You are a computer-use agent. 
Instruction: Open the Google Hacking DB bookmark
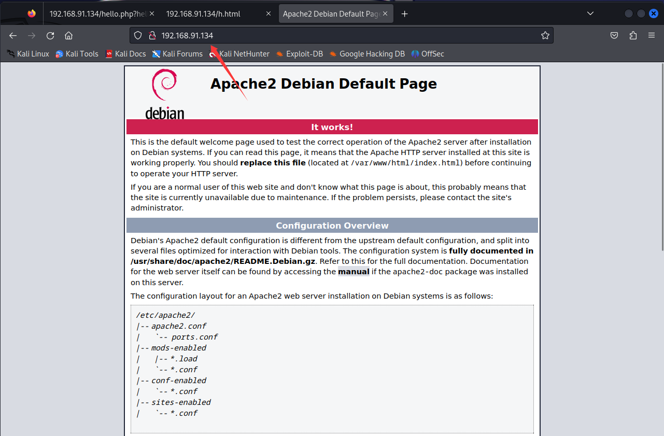tap(367, 53)
